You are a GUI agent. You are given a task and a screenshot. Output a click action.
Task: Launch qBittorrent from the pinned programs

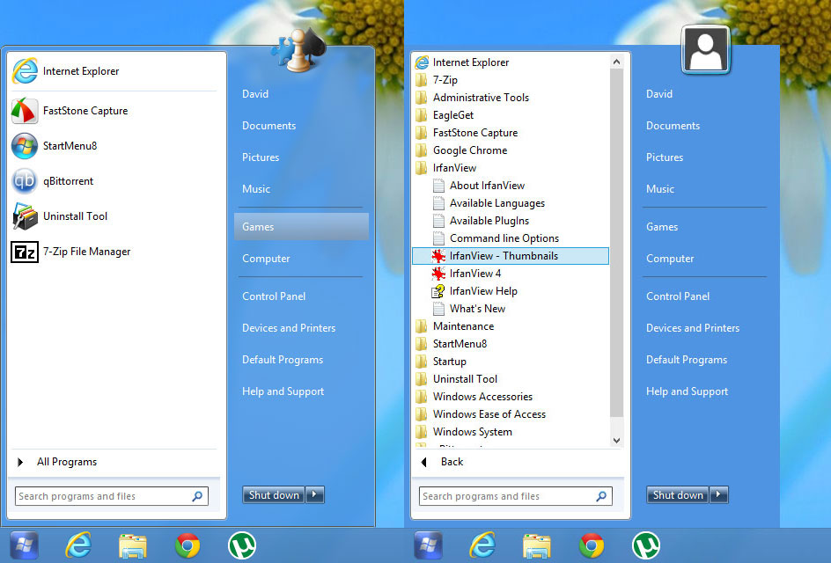coord(70,181)
